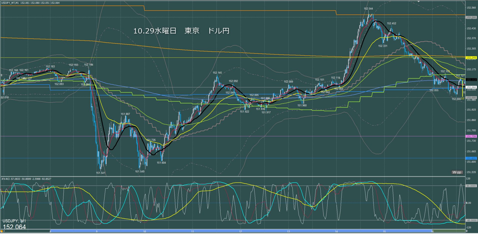Click the 80.0000 RCI level tag
This screenshot has height=234, width=478.
(x=471, y=186)
